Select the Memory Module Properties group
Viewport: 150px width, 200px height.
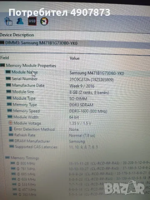31,65
